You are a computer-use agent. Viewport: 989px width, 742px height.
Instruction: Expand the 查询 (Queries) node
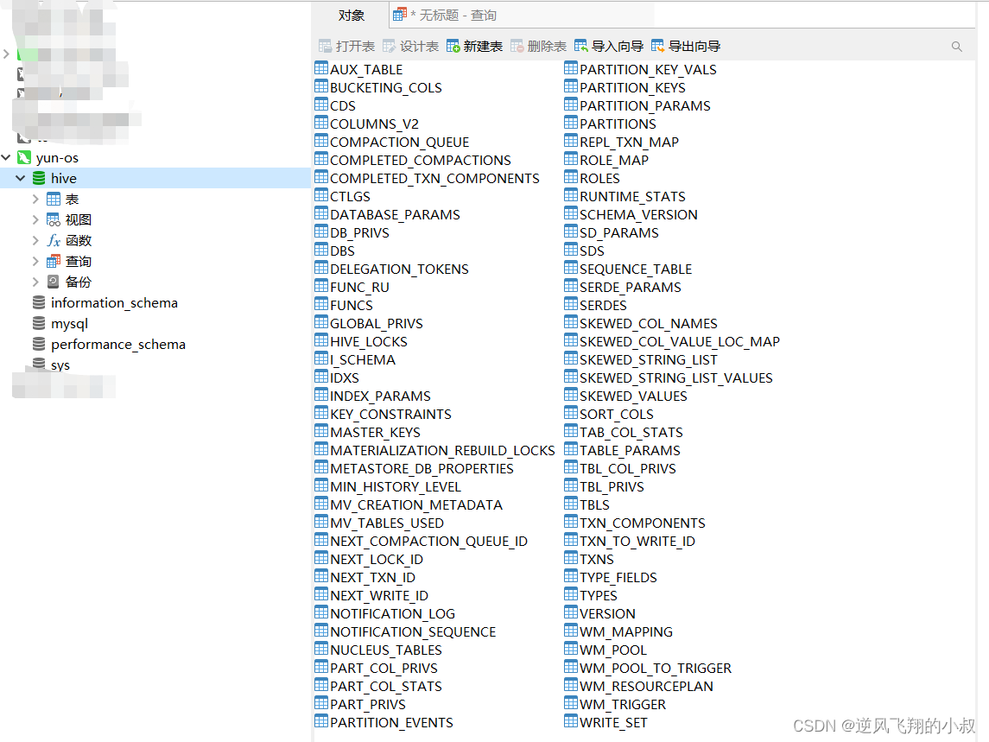[35, 261]
